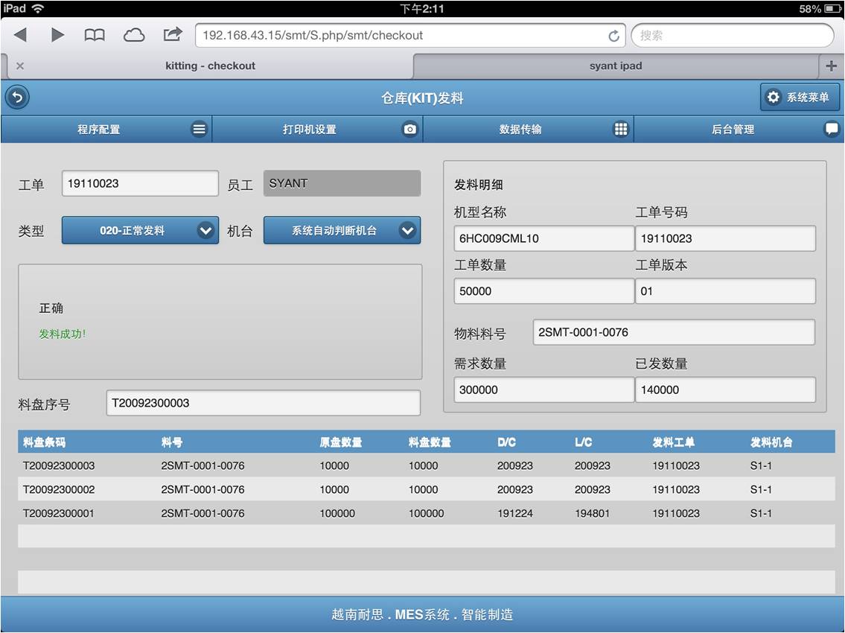845x633 pixels.
Task: Tap the circular back arrow in the header
Action: 17,98
